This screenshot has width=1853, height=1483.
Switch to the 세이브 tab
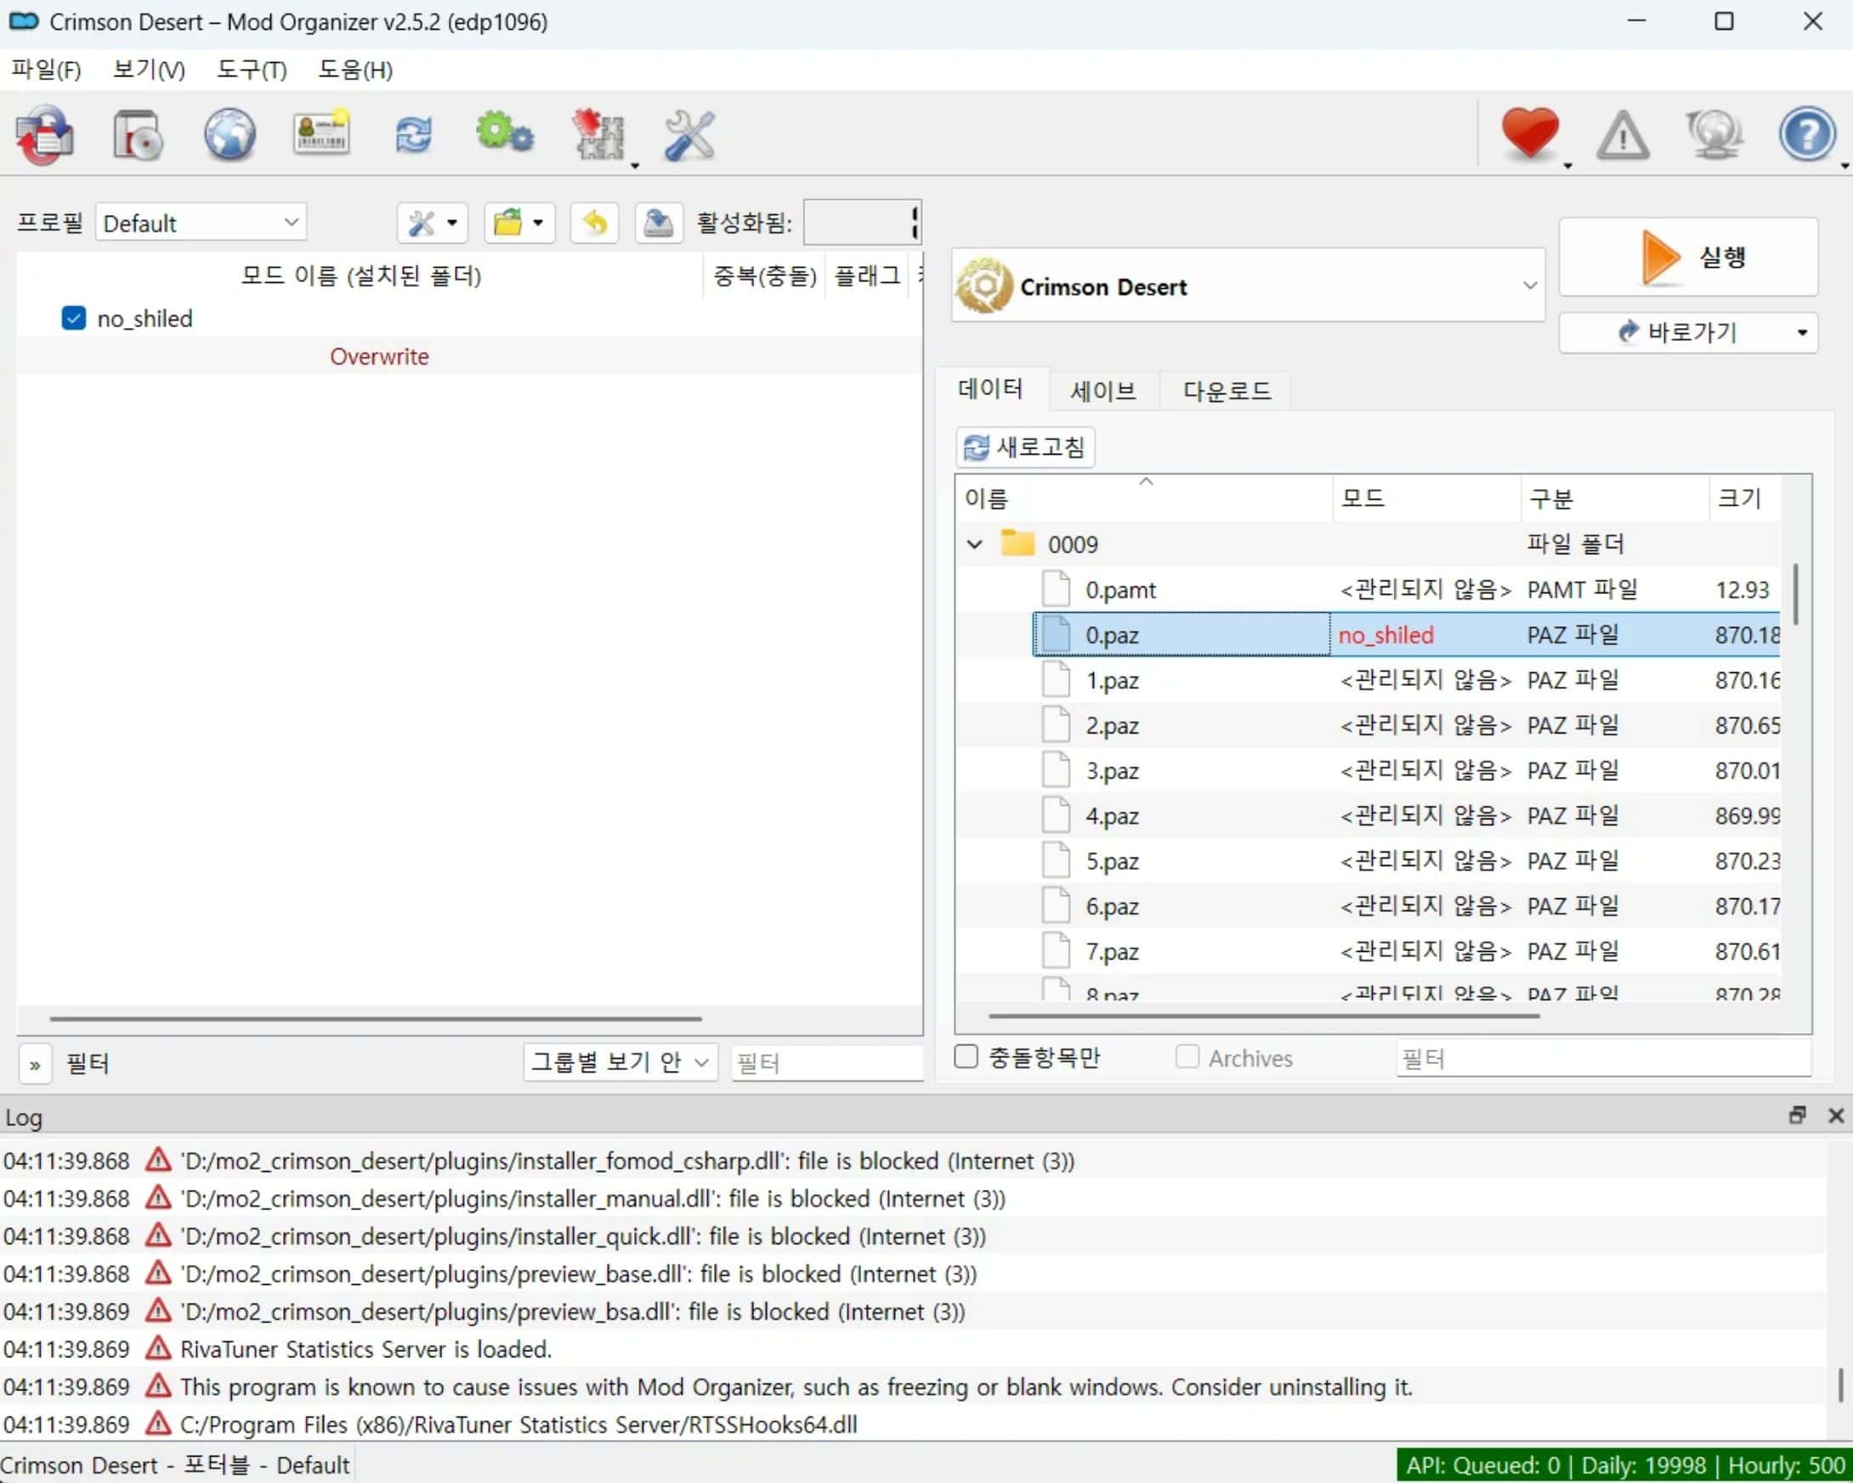click(1102, 391)
